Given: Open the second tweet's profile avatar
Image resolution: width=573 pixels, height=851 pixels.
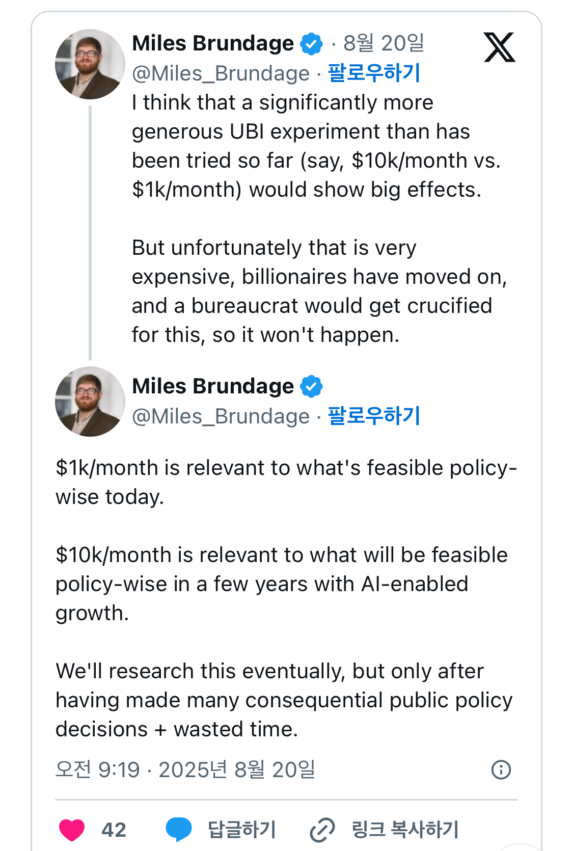Looking at the screenshot, I should [90, 402].
